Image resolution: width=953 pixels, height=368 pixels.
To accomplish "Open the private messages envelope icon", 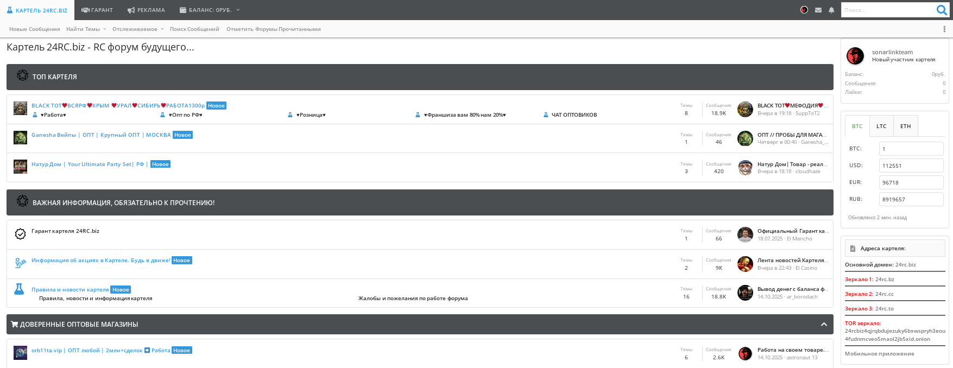I will click(x=818, y=10).
